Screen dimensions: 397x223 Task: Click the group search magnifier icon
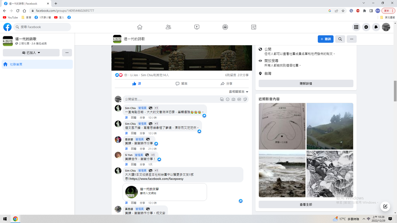point(340,39)
